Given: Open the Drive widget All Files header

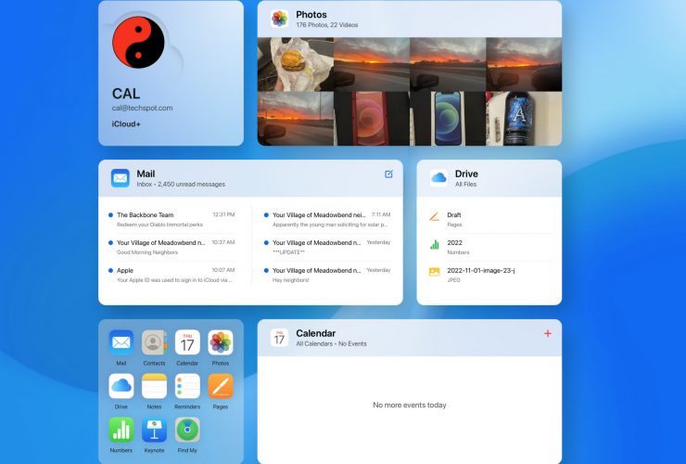Looking at the screenshot, I should click(465, 178).
